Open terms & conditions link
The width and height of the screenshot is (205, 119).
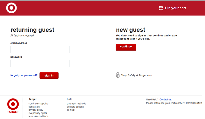[x=39, y=116]
